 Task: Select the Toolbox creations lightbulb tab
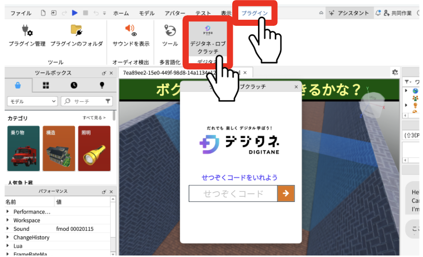[102, 85]
